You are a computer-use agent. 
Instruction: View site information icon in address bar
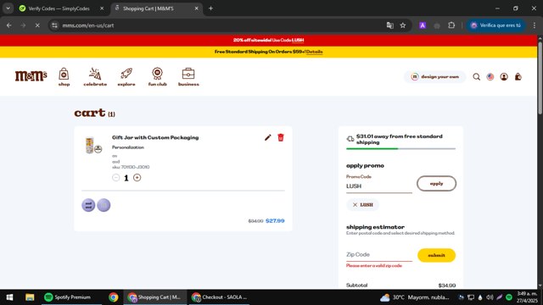(54, 25)
